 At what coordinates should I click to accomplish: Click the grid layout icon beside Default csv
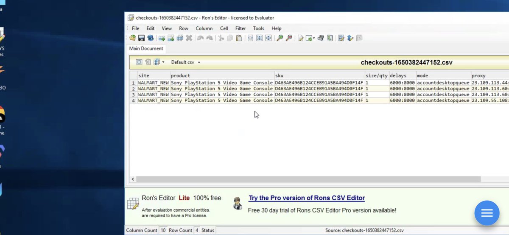(157, 62)
